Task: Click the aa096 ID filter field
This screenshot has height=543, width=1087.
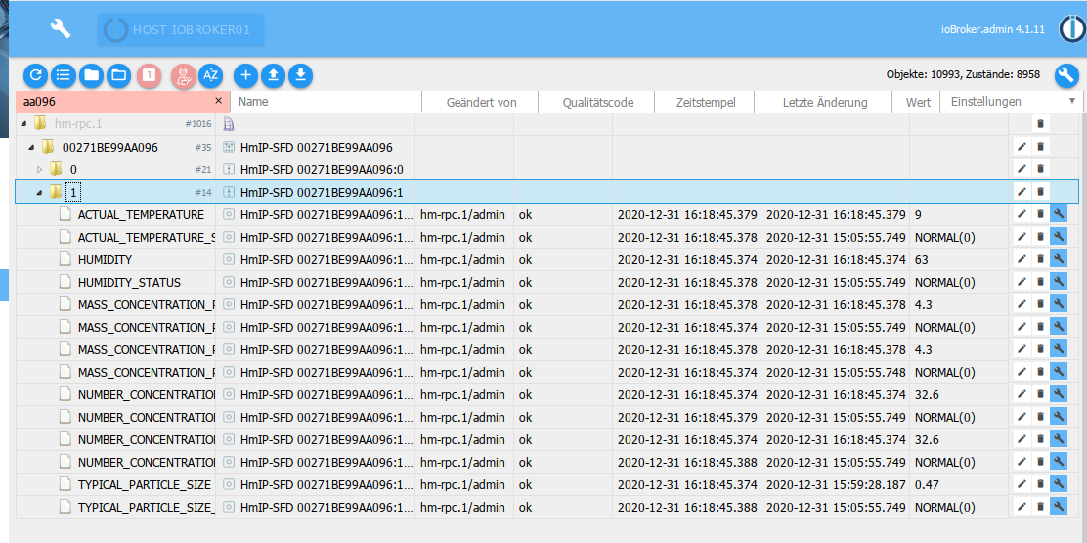Action: coord(116,101)
